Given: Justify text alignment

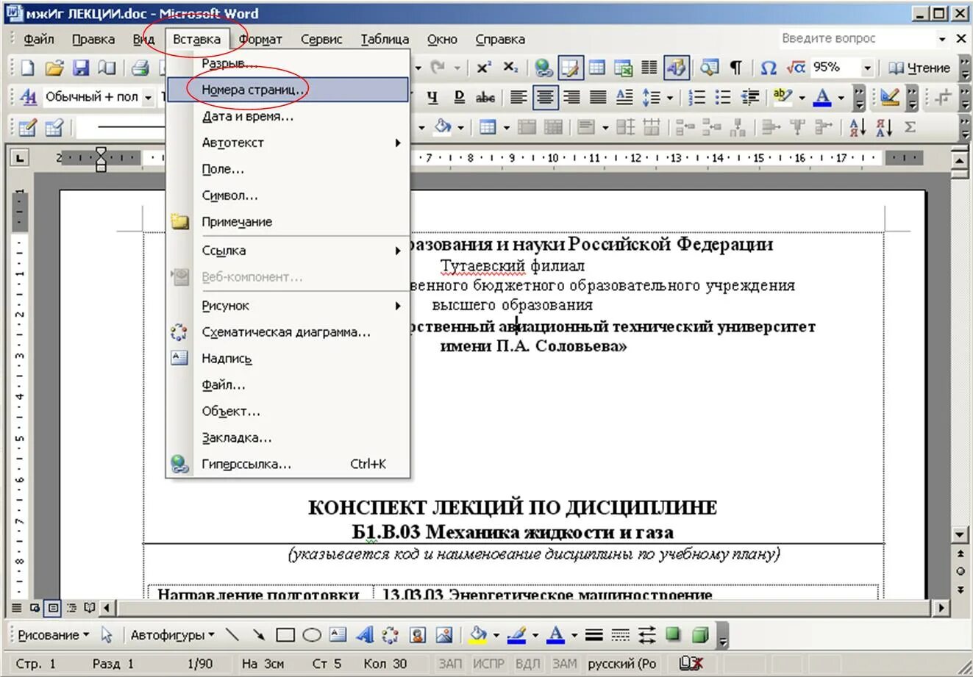Looking at the screenshot, I should pyautogui.click(x=599, y=97).
